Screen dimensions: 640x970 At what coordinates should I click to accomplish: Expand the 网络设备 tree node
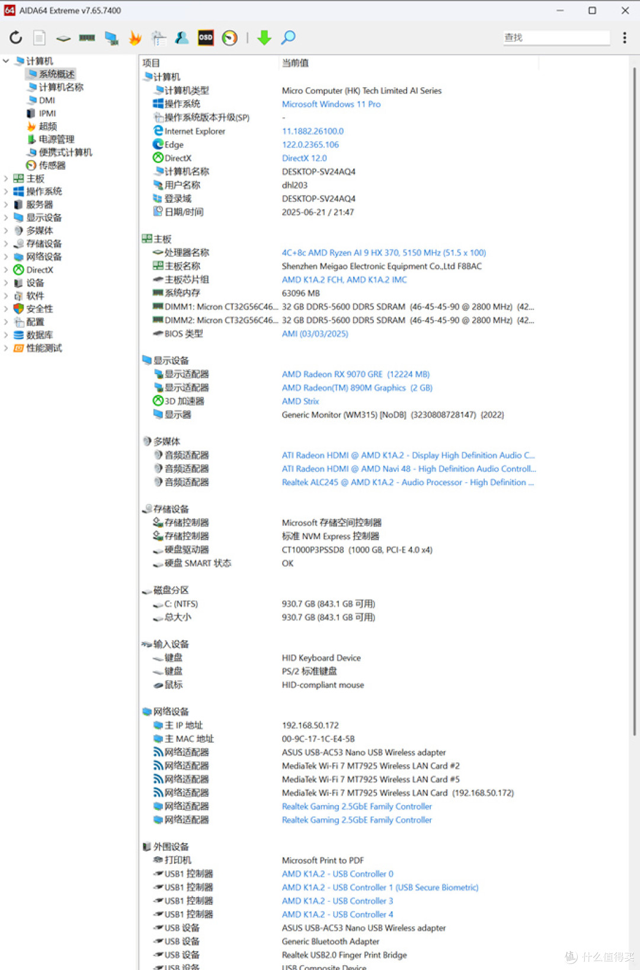click(x=6, y=256)
